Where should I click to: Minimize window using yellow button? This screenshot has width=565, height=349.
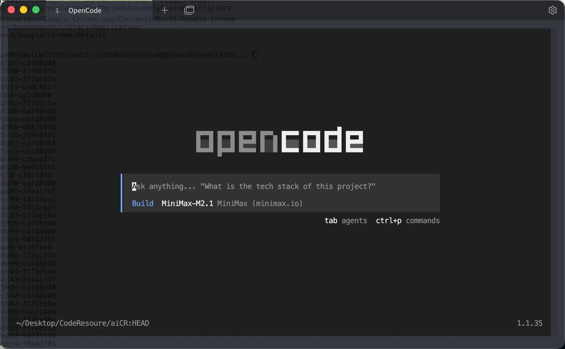(24, 10)
